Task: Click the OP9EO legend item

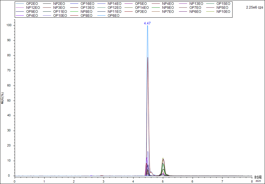Action: 32,12
